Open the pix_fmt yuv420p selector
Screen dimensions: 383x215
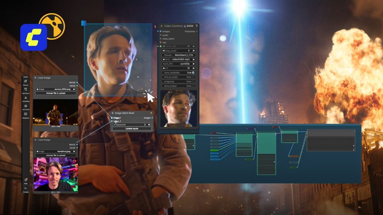coord(179,64)
